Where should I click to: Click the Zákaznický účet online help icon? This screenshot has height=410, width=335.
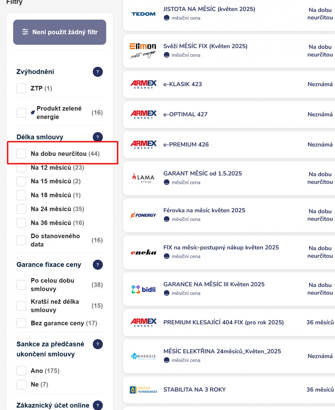point(98,405)
